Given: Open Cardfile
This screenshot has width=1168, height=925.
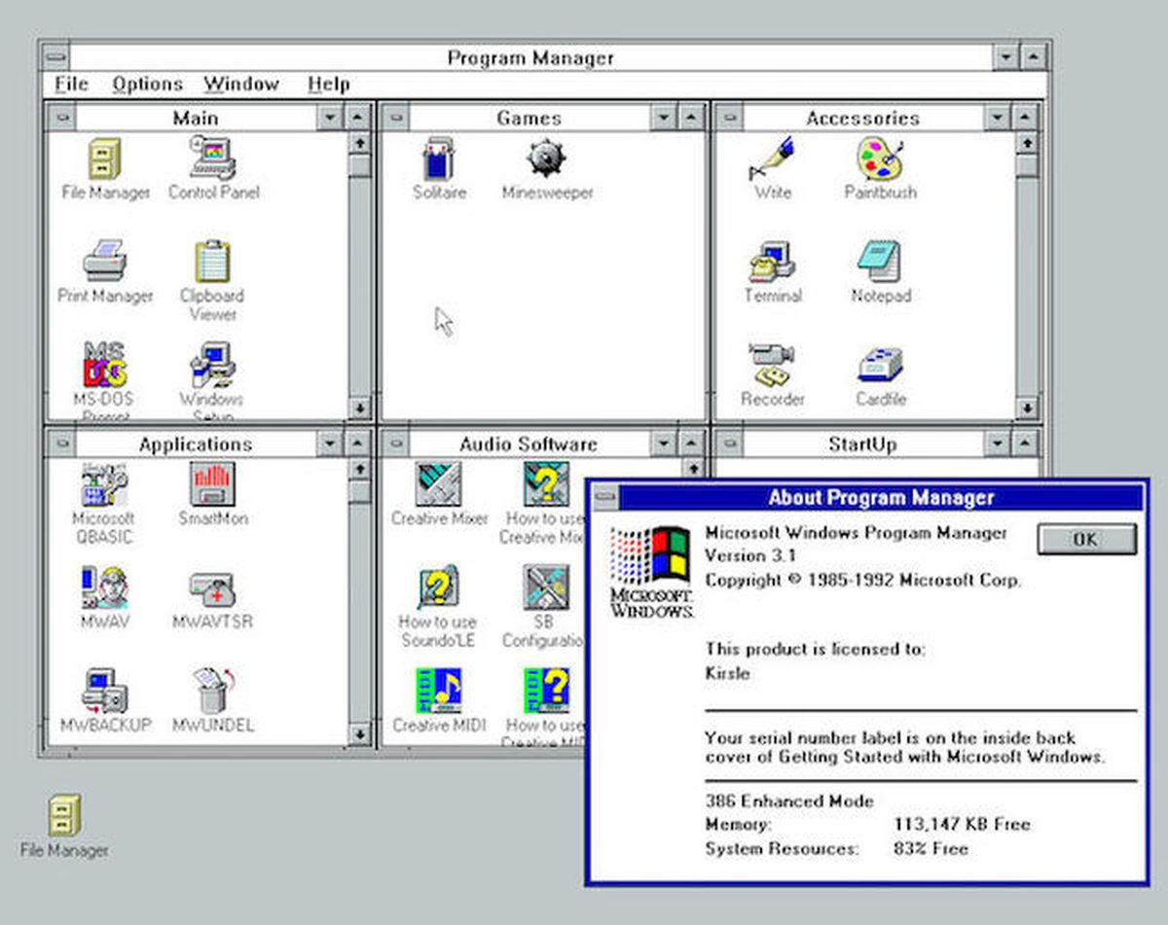Looking at the screenshot, I should (x=879, y=367).
